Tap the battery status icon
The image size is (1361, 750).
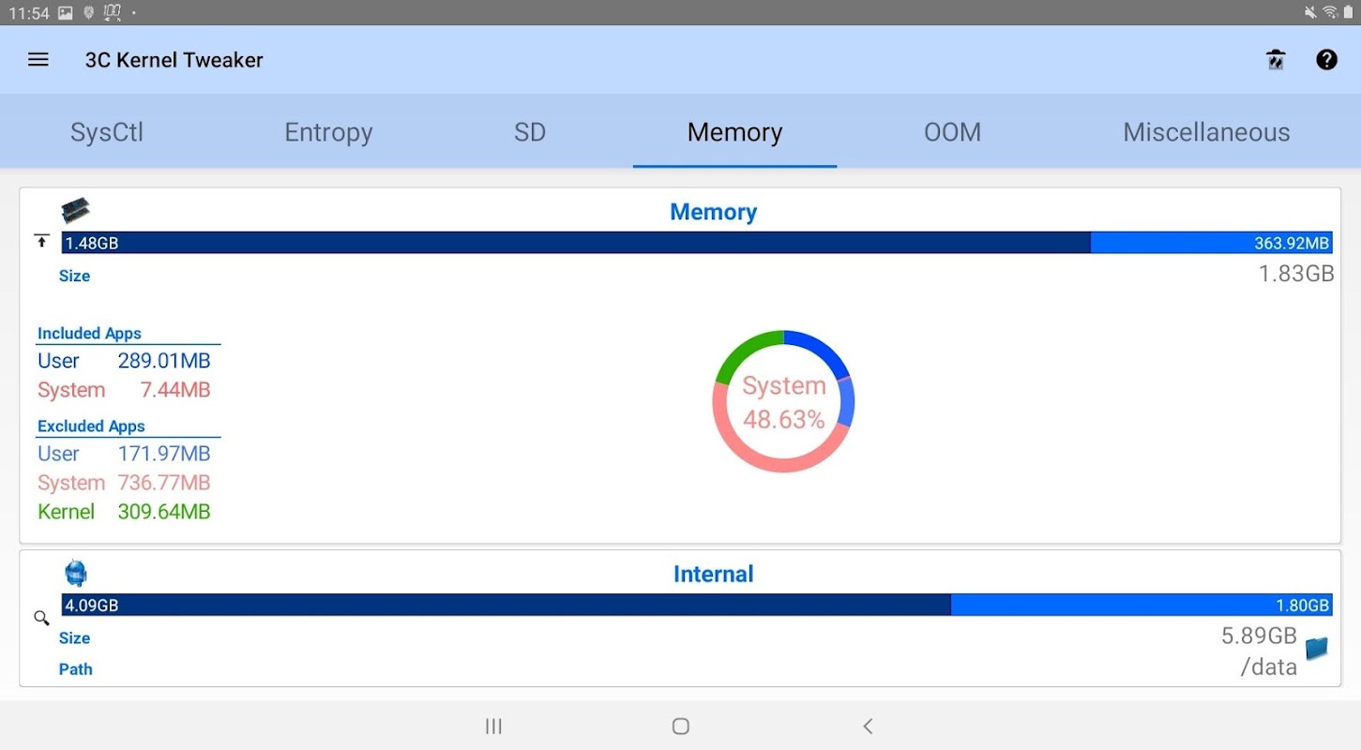pyautogui.click(x=1346, y=12)
